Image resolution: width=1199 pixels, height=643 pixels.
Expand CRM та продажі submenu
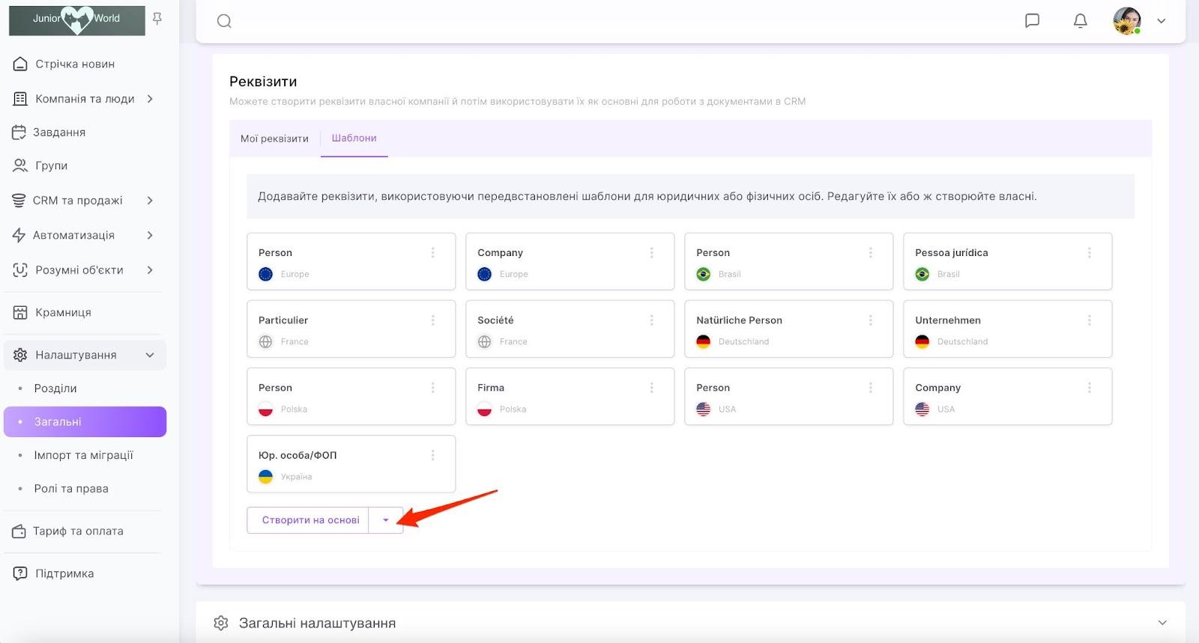[x=150, y=201]
